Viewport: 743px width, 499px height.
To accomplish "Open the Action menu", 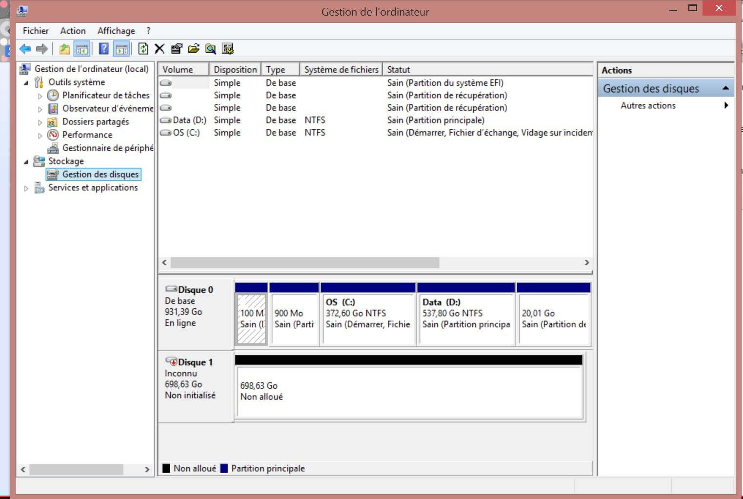I will (x=73, y=31).
